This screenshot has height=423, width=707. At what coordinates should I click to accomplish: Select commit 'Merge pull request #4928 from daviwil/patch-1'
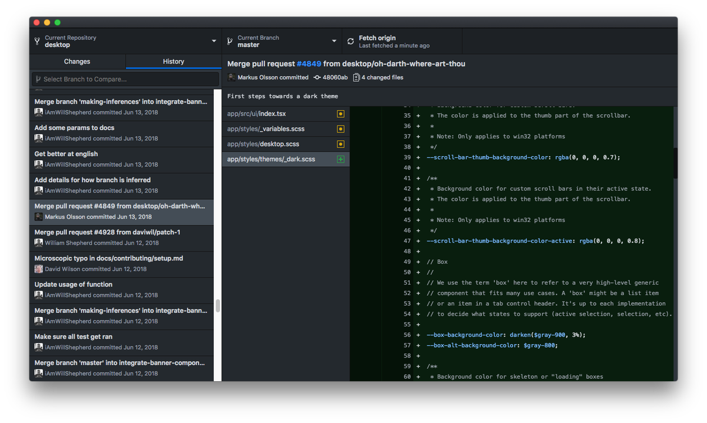tap(121, 238)
